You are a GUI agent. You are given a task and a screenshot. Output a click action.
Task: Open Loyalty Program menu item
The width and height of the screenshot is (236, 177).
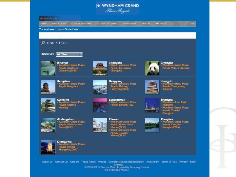[x=81, y=24]
